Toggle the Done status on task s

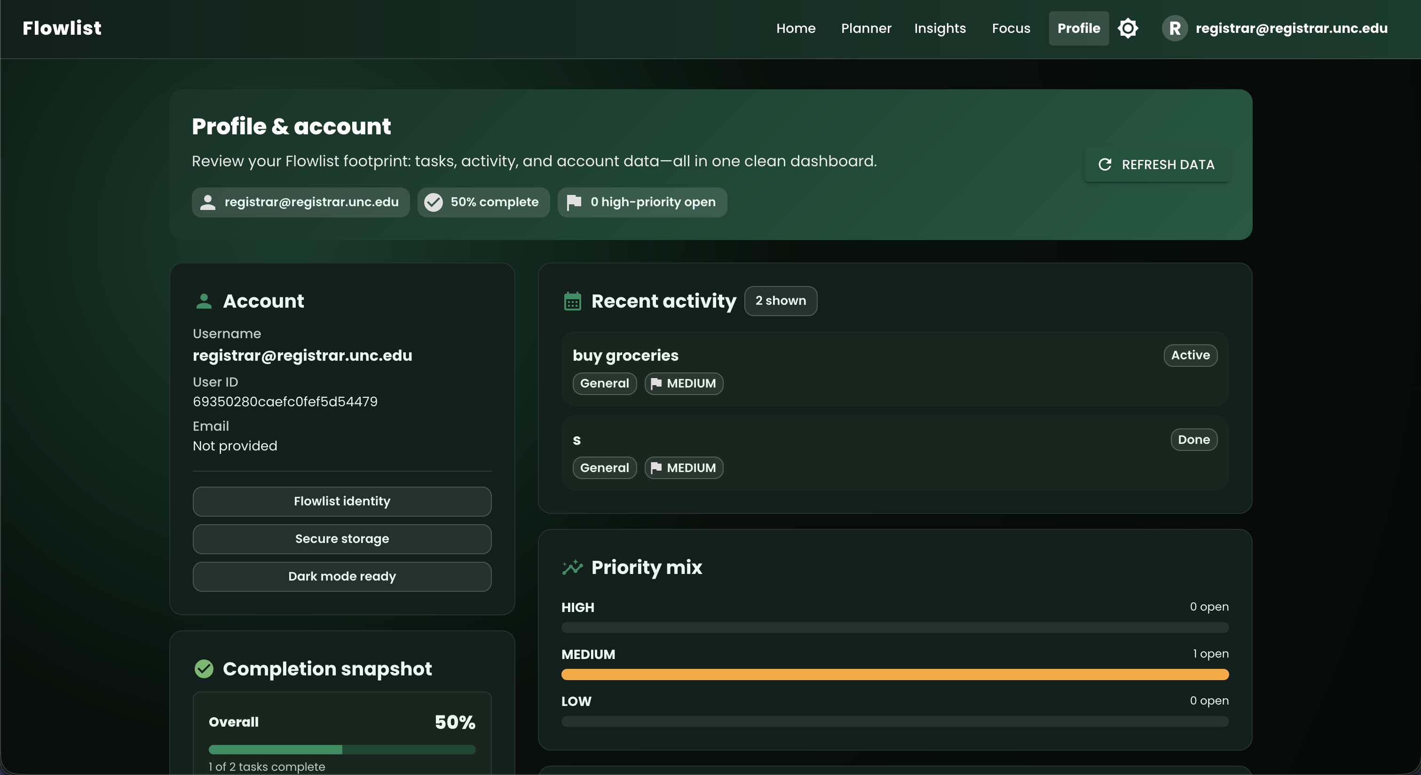click(x=1194, y=439)
